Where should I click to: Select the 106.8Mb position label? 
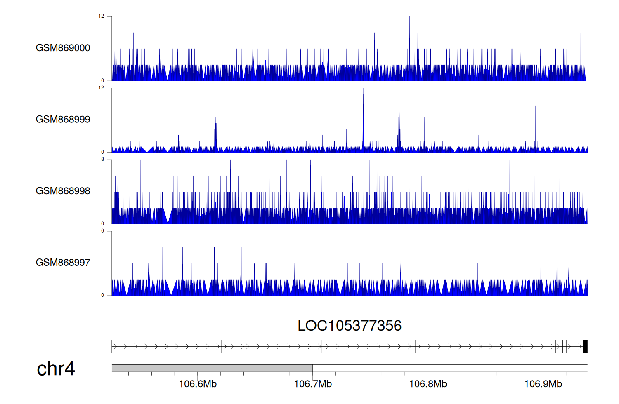[x=428, y=384]
